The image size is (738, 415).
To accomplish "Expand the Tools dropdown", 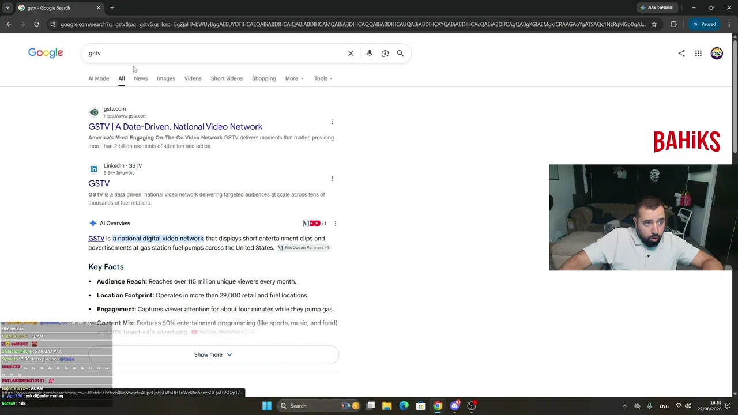I will pos(323,78).
